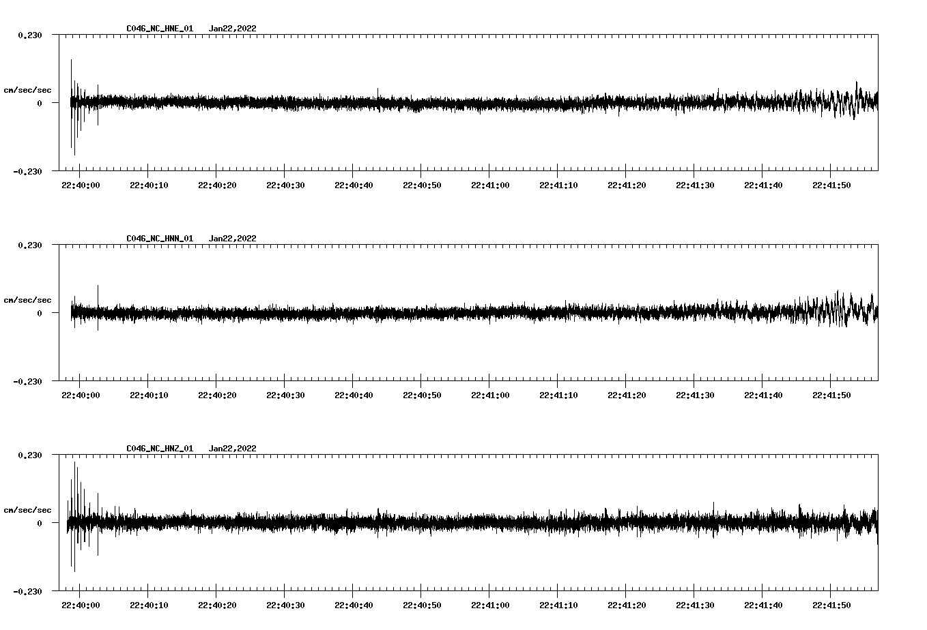This screenshot has height=630, width=927.
Task: Select 22:40:50 time label under HNE plot
Action: (422, 185)
